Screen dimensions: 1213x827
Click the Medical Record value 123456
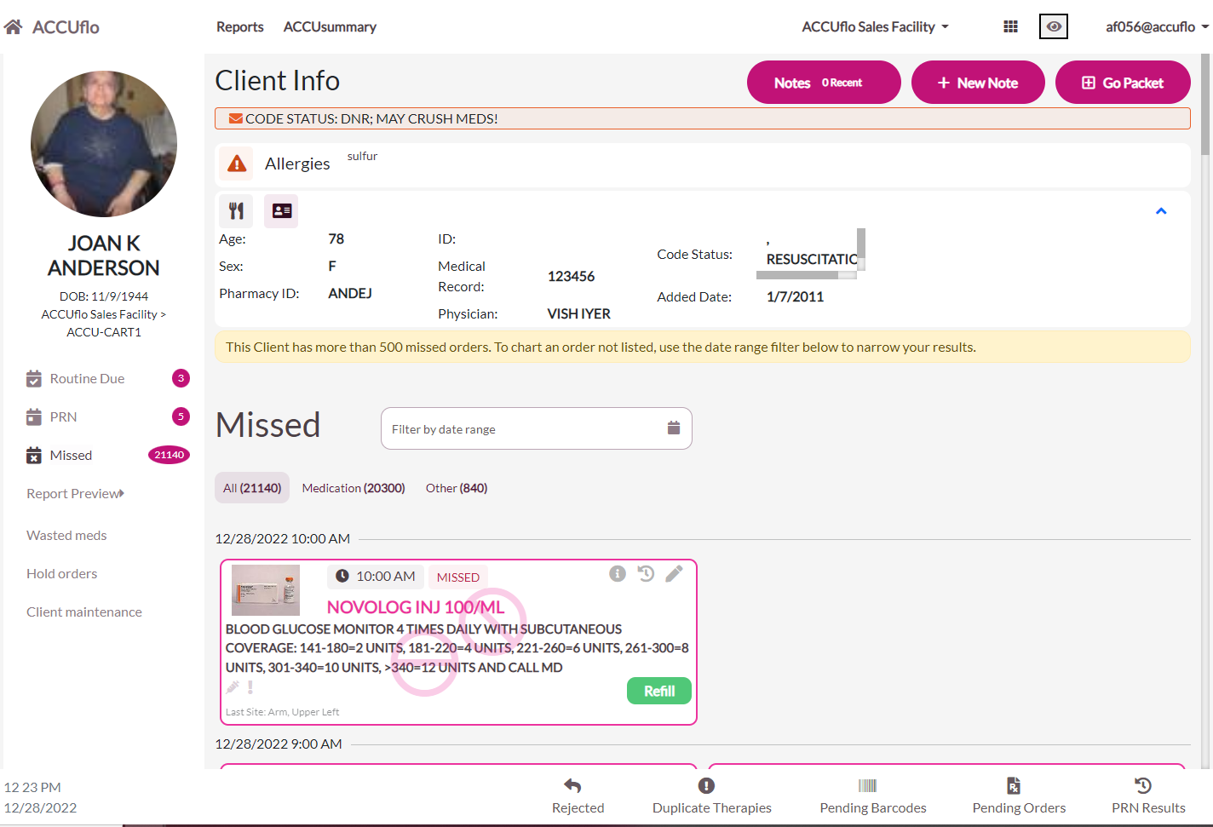[571, 276]
